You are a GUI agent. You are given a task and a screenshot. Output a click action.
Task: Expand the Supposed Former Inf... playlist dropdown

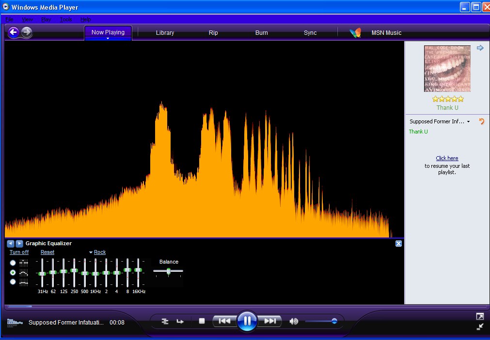click(x=468, y=122)
